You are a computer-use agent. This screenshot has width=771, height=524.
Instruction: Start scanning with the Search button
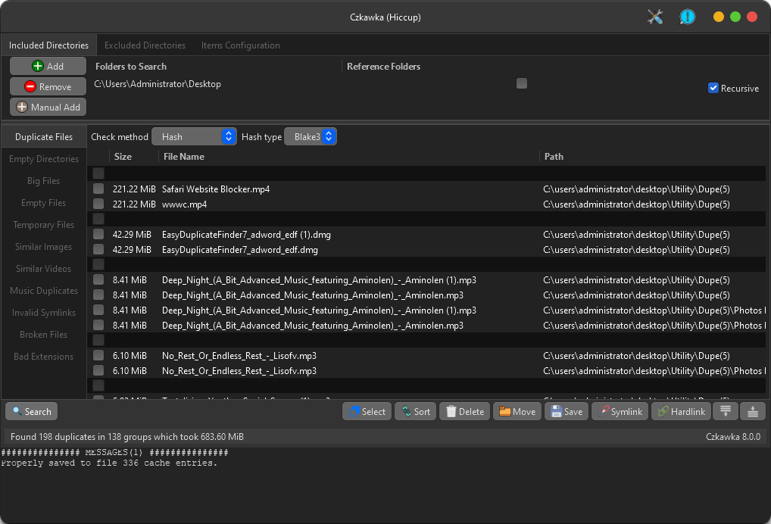[31, 411]
